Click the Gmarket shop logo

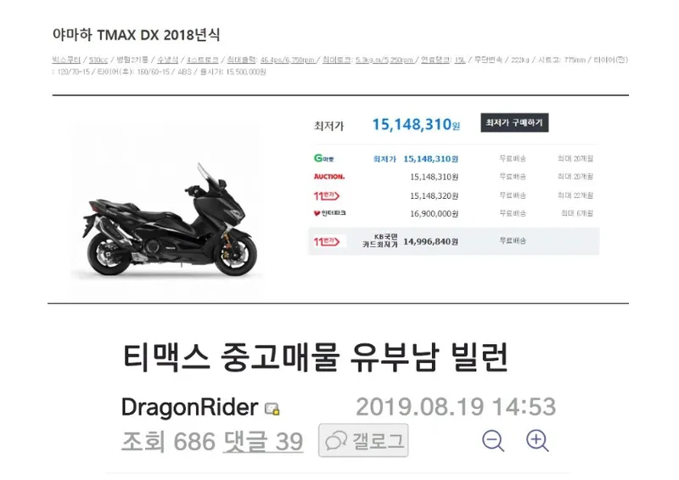click(324, 158)
